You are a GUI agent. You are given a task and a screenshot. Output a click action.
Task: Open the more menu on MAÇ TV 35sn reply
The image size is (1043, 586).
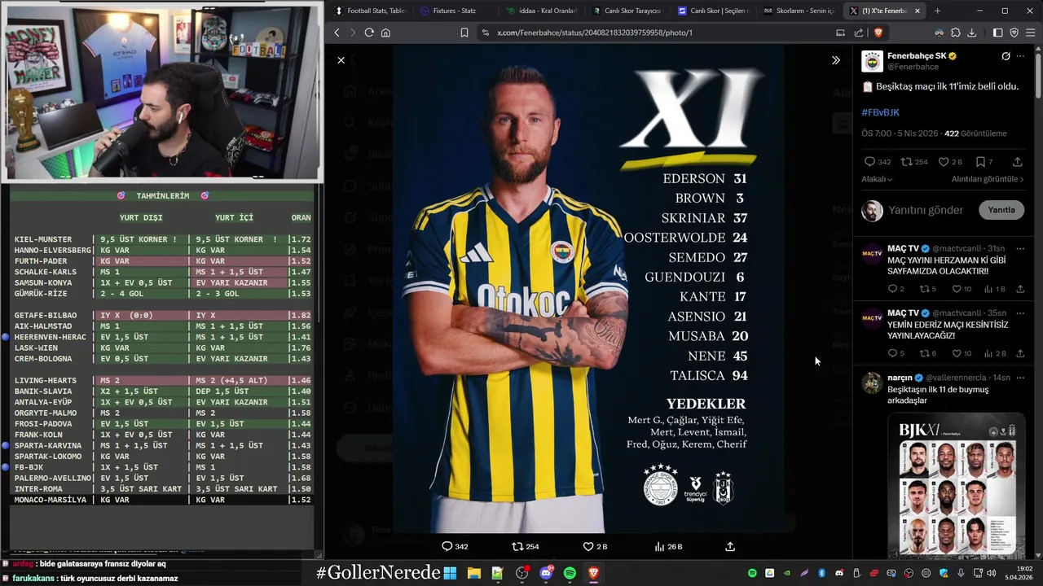click(1020, 313)
